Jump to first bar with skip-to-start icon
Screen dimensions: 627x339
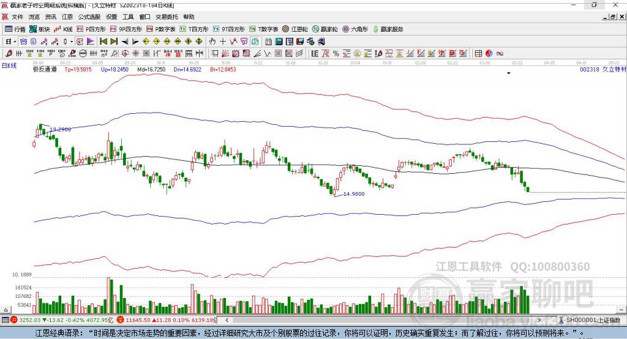pos(103,41)
